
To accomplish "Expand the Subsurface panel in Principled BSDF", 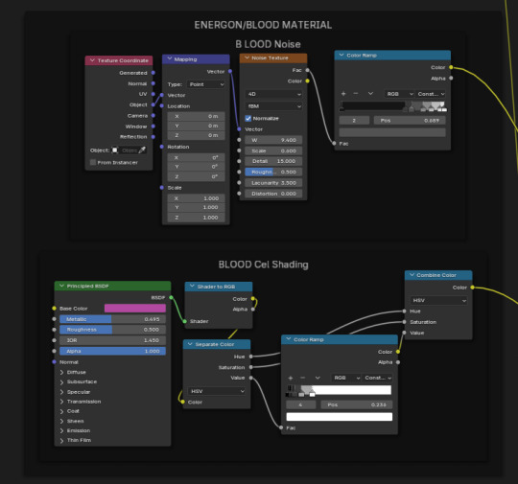I will (61, 382).
